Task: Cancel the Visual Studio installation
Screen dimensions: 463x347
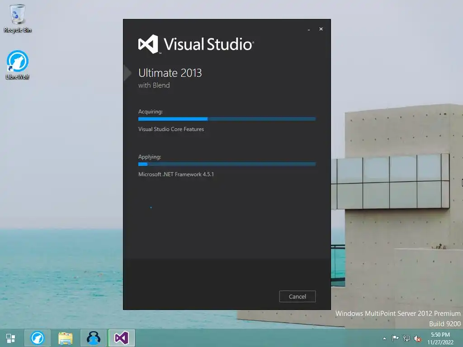Action: (298, 296)
